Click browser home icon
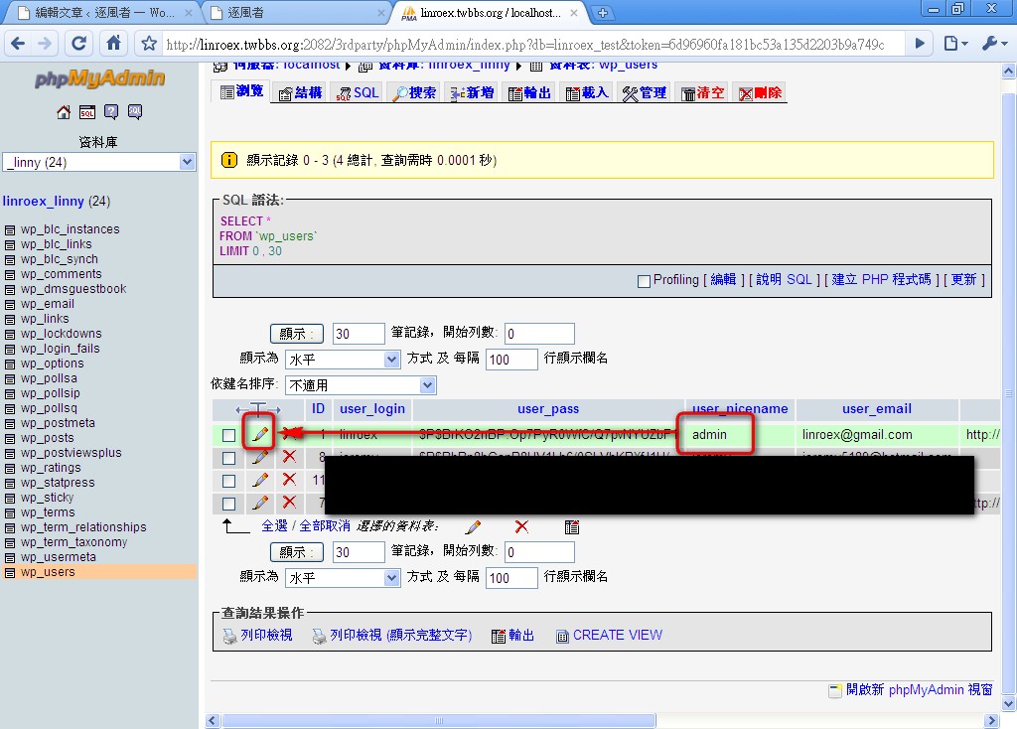This screenshot has width=1017, height=729. [113, 43]
